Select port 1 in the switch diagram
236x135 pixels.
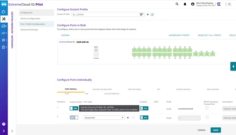[x=134, y=50]
